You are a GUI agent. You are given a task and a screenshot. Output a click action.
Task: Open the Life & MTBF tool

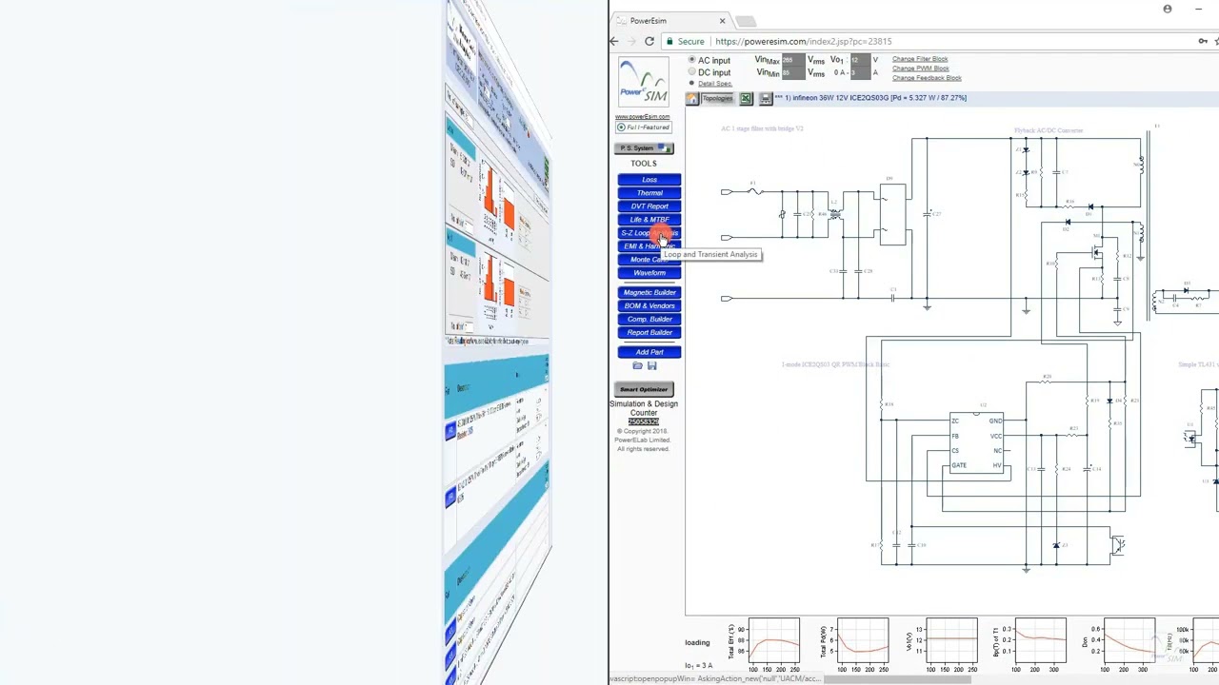tap(649, 220)
